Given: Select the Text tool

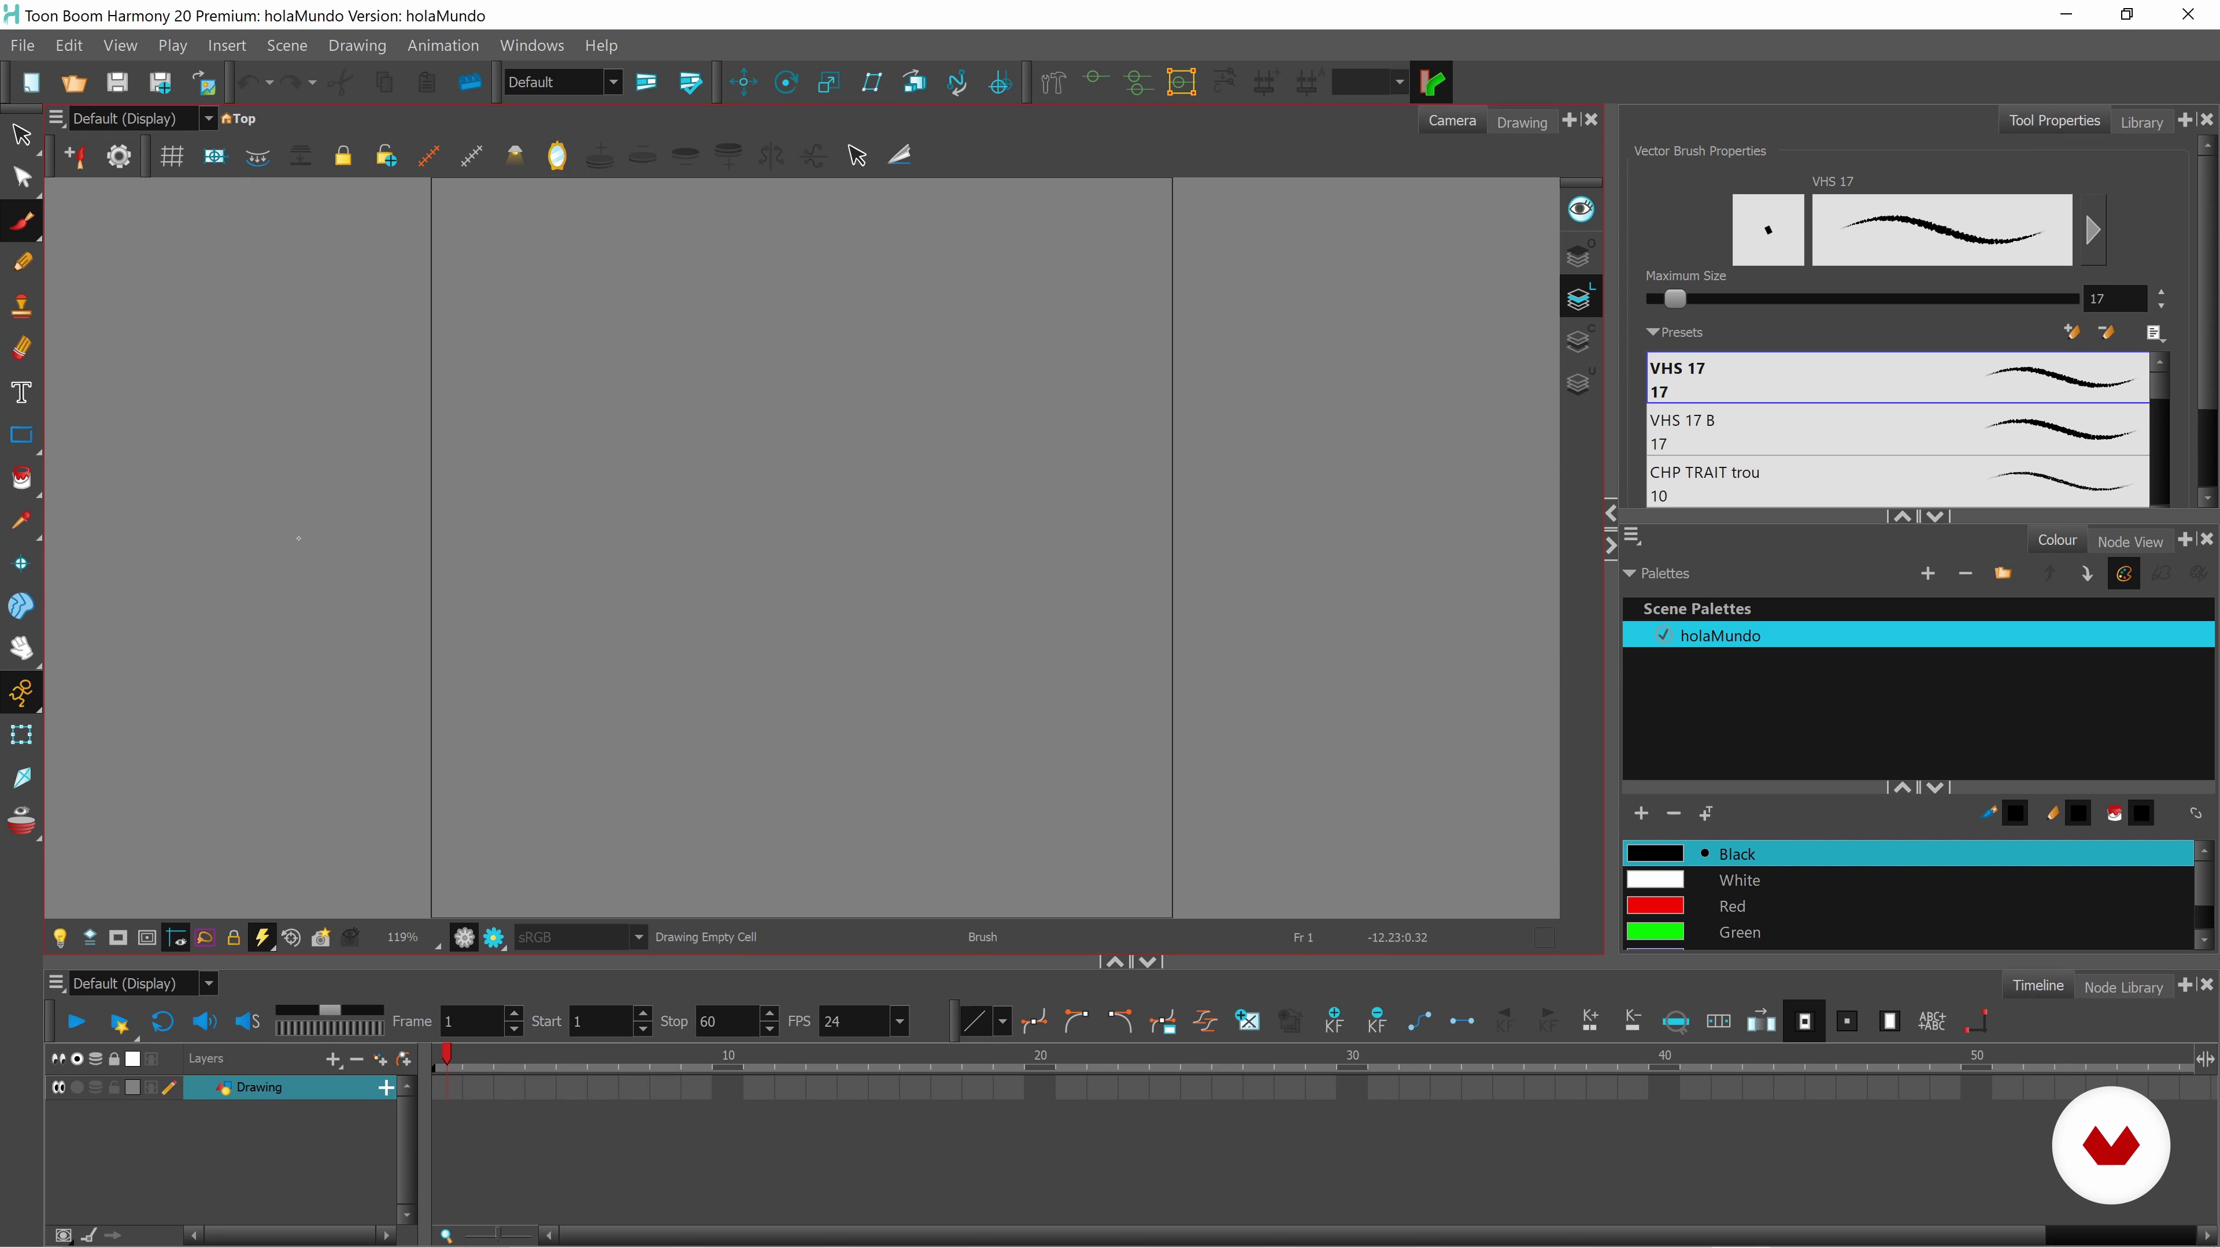Looking at the screenshot, I should coord(21,393).
